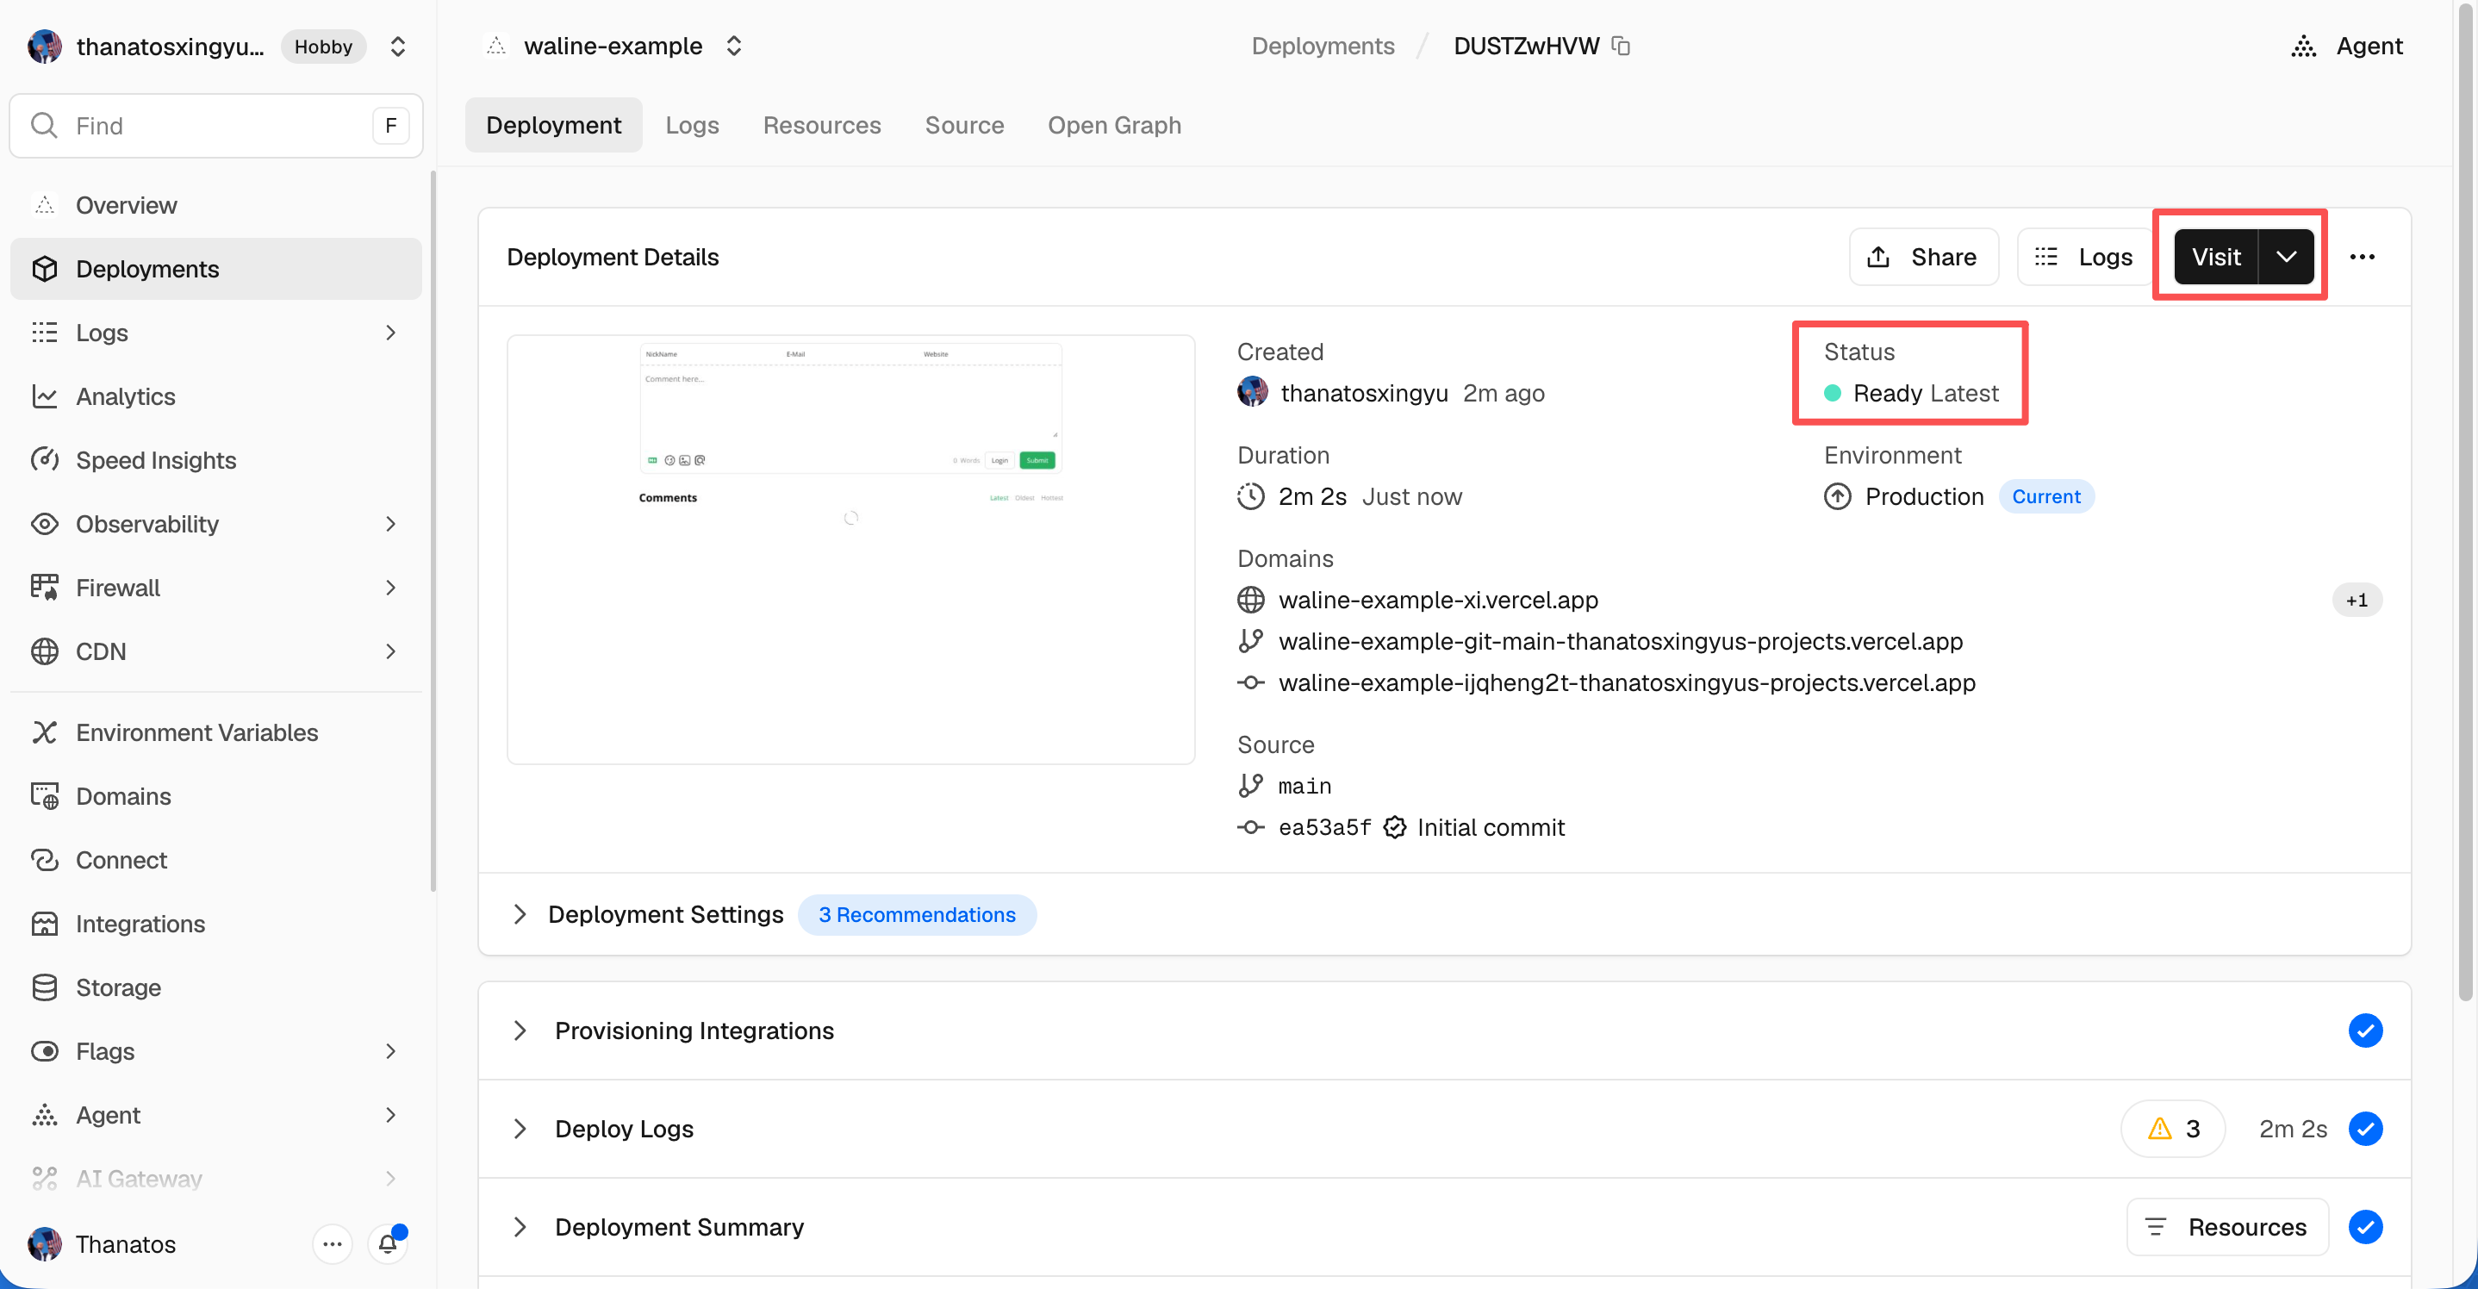This screenshot has width=2478, height=1289.
Task: Copy the DUSTZwHVW deployment ID
Action: click(1621, 45)
